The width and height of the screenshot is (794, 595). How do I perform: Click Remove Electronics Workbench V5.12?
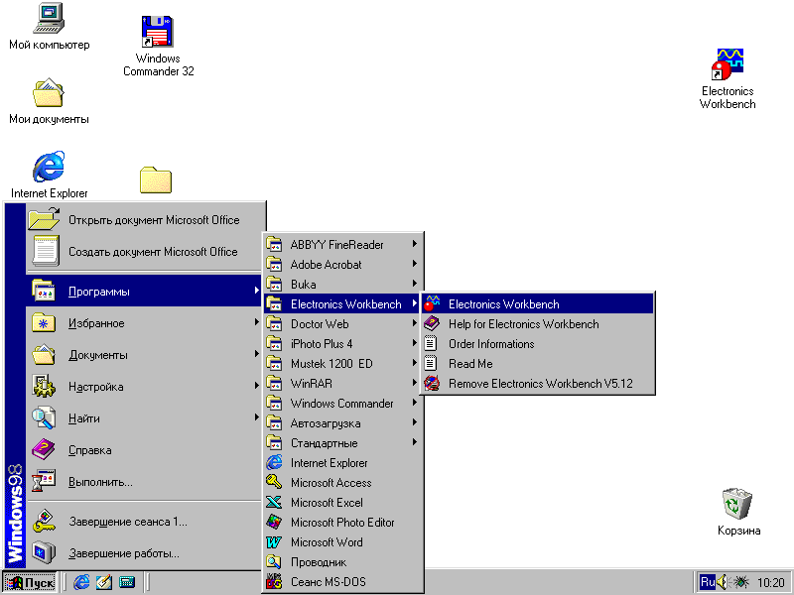click(x=538, y=383)
